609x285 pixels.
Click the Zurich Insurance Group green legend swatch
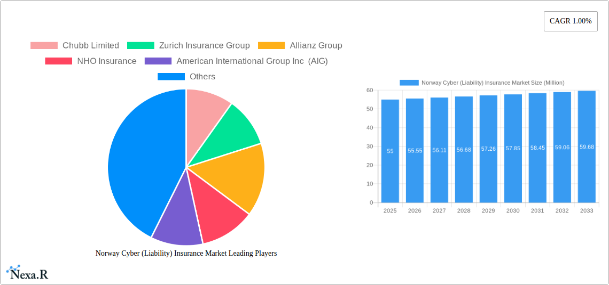pos(140,46)
